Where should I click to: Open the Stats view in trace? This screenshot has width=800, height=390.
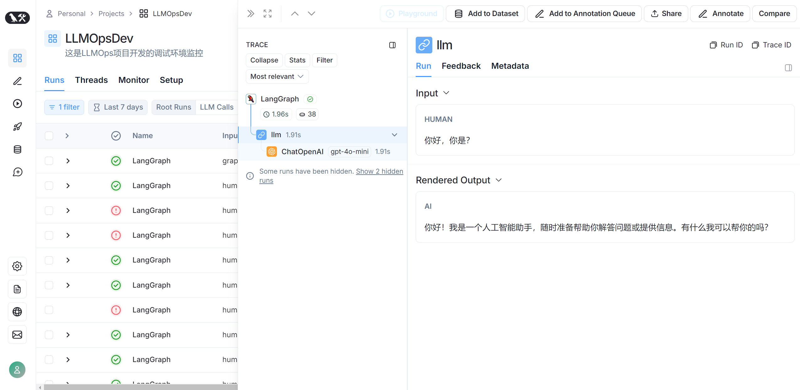pyautogui.click(x=297, y=60)
